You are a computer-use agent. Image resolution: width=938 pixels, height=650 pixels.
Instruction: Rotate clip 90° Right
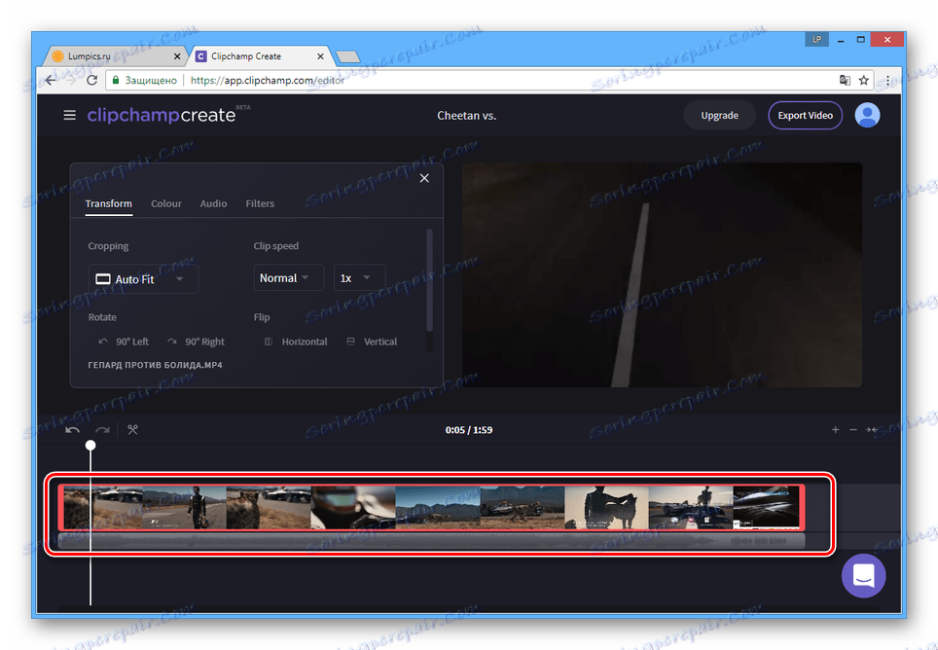click(197, 342)
